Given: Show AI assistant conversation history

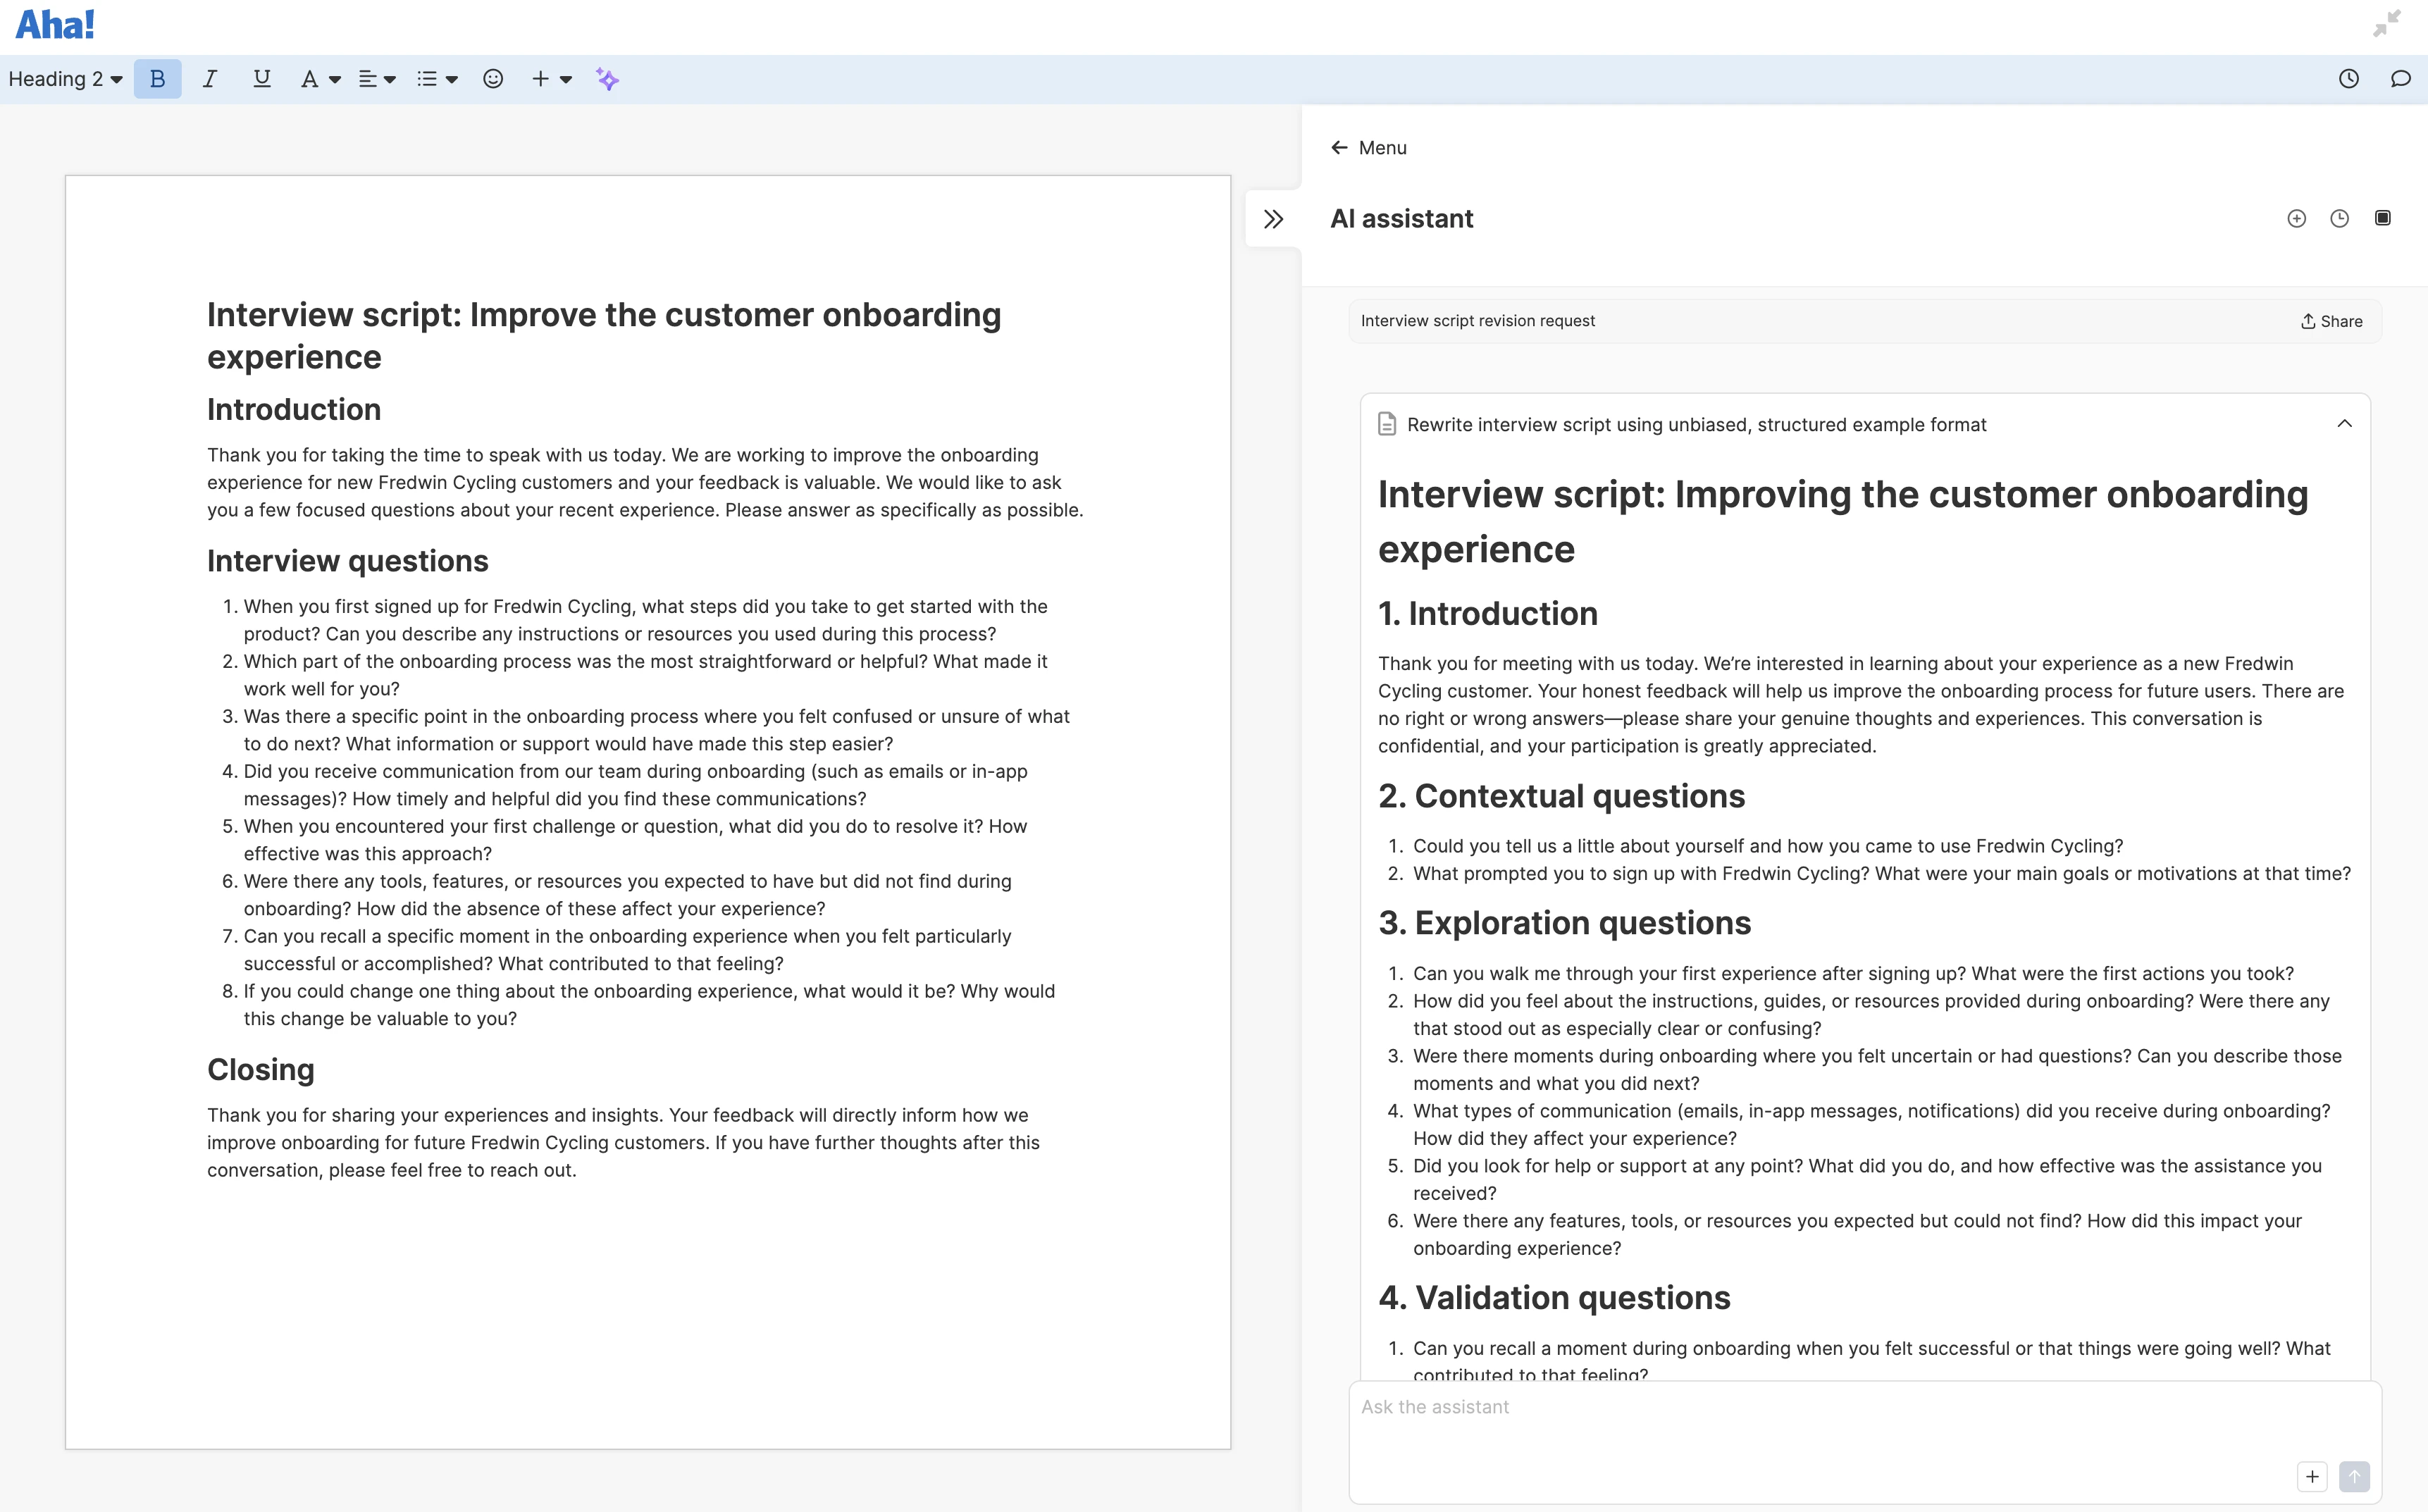Looking at the screenshot, I should coord(2340,218).
